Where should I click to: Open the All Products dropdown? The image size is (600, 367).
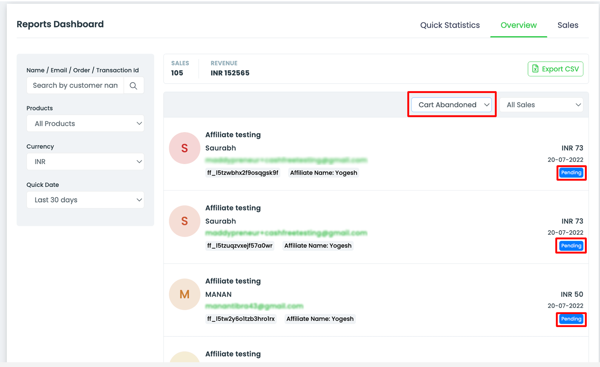85,123
